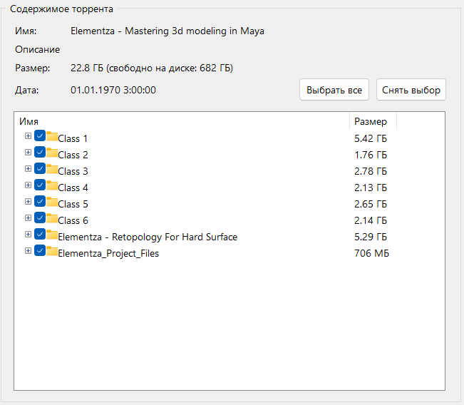Screen dimensions: 464x405
Task: Expand Elementza - Retopology For Hard Surface node
Action: pos(28,235)
